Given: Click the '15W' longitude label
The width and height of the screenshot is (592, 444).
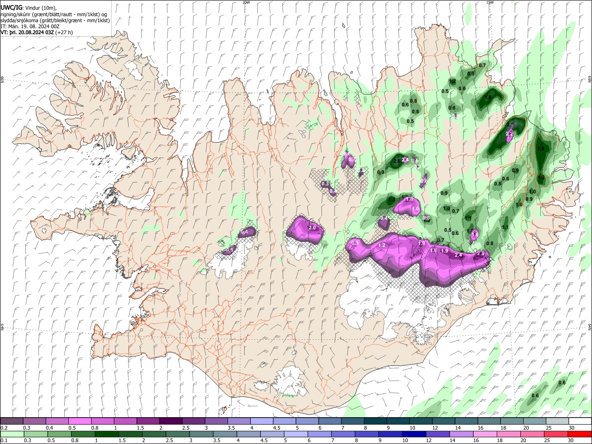Looking at the screenshot, I should coord(490,2).
